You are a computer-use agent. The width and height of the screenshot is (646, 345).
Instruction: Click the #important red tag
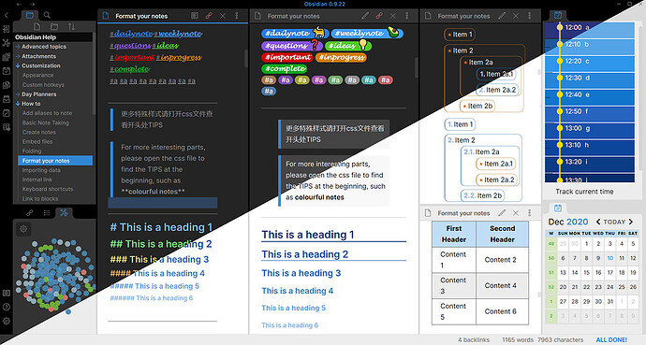[287, 57]
